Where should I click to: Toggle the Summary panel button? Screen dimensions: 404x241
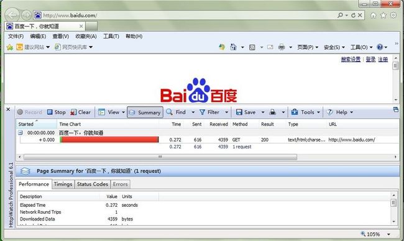(145, 112)
